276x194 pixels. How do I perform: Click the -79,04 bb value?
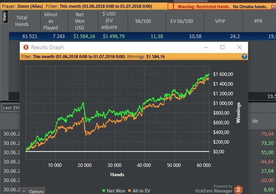pyautogui.click(x=267, y=134)
